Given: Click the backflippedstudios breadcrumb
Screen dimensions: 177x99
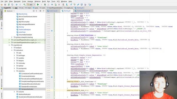Looking at the screenshot, I should pos(54,8).
